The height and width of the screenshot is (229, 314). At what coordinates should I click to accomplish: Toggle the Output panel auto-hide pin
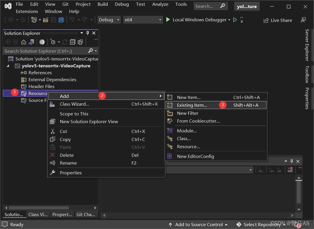point(292,161)
